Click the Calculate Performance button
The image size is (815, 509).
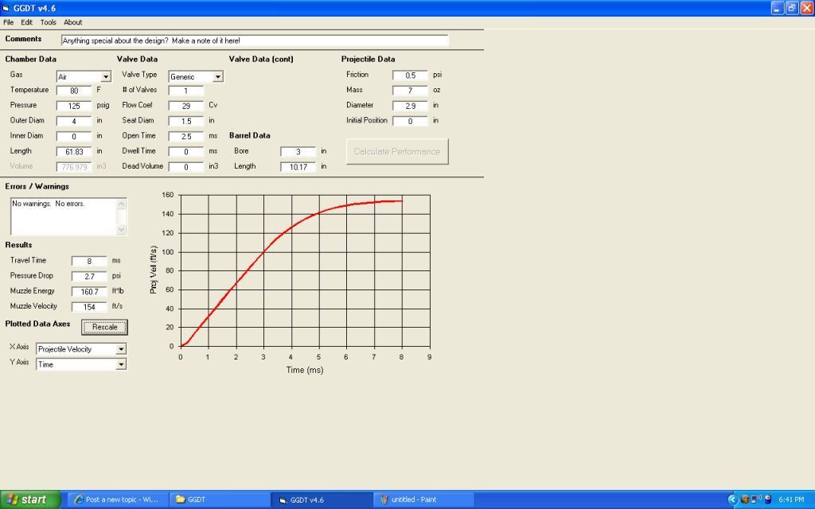(397, 151)
